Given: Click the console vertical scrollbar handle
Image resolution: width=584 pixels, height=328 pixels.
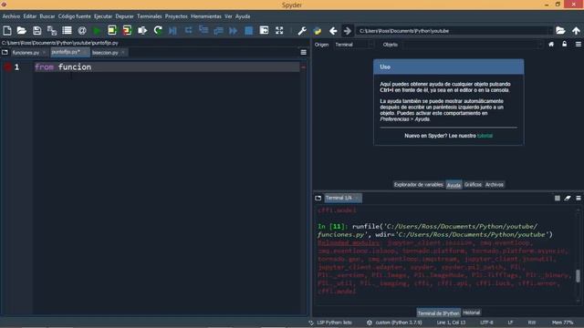Looking at the screenshot, I should [x=578, y=276].
